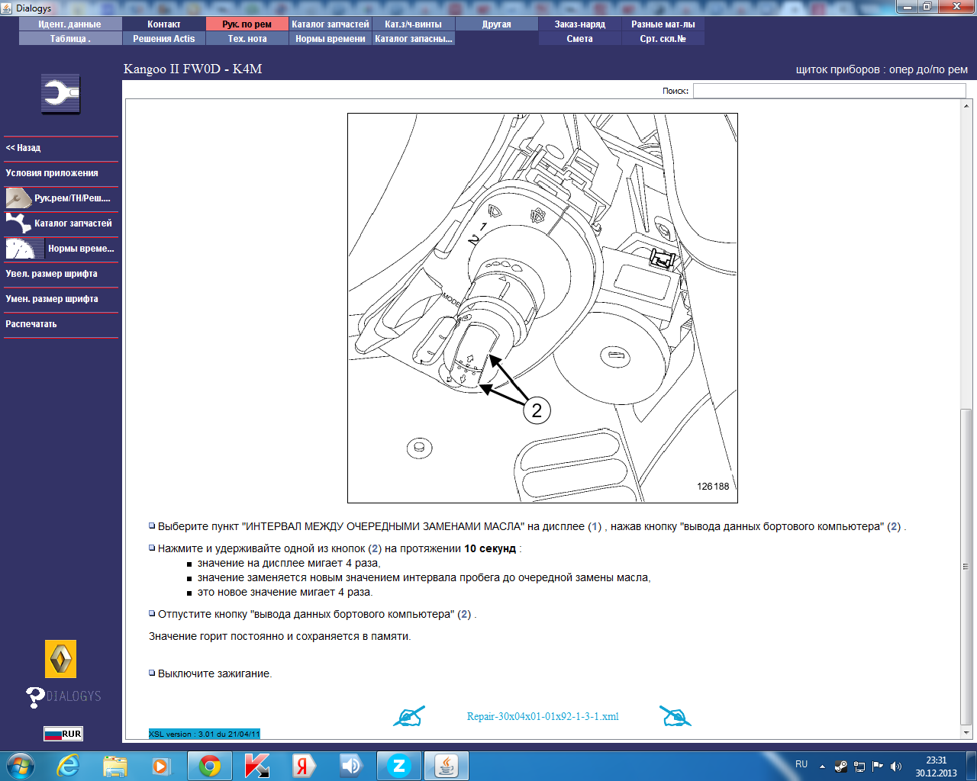Open Условия приложения in sidebar
Screen dimensions: 977x781
click(x=61, y=173)
